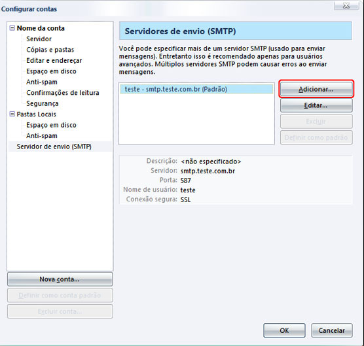Open Confirmações de leitura settings
364x346 pixels.
coord(63,93)
